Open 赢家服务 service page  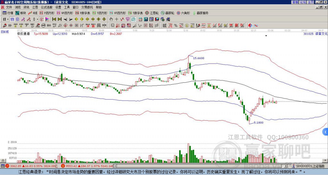(x=201, y=13)
